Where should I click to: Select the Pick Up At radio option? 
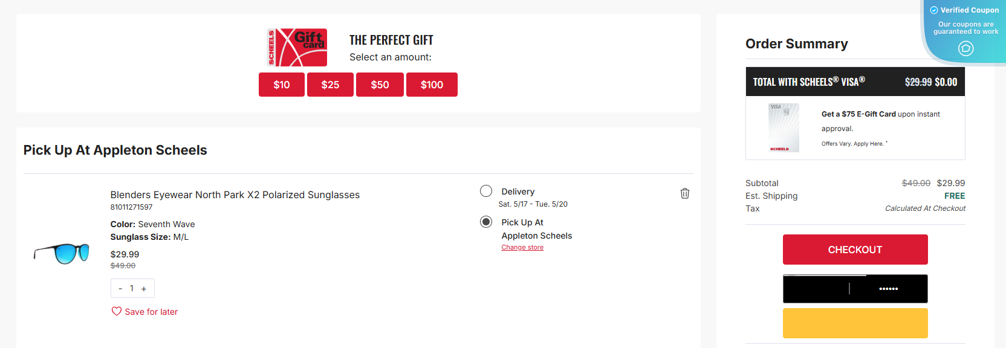click(486, 222)
